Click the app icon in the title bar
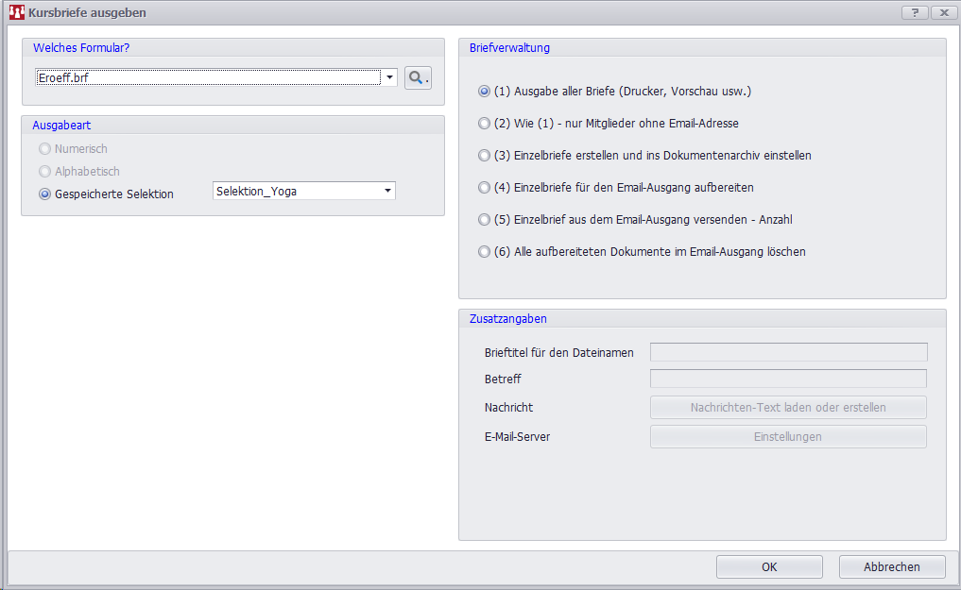Viewport: 961px width, 590px height. [16, 13]
